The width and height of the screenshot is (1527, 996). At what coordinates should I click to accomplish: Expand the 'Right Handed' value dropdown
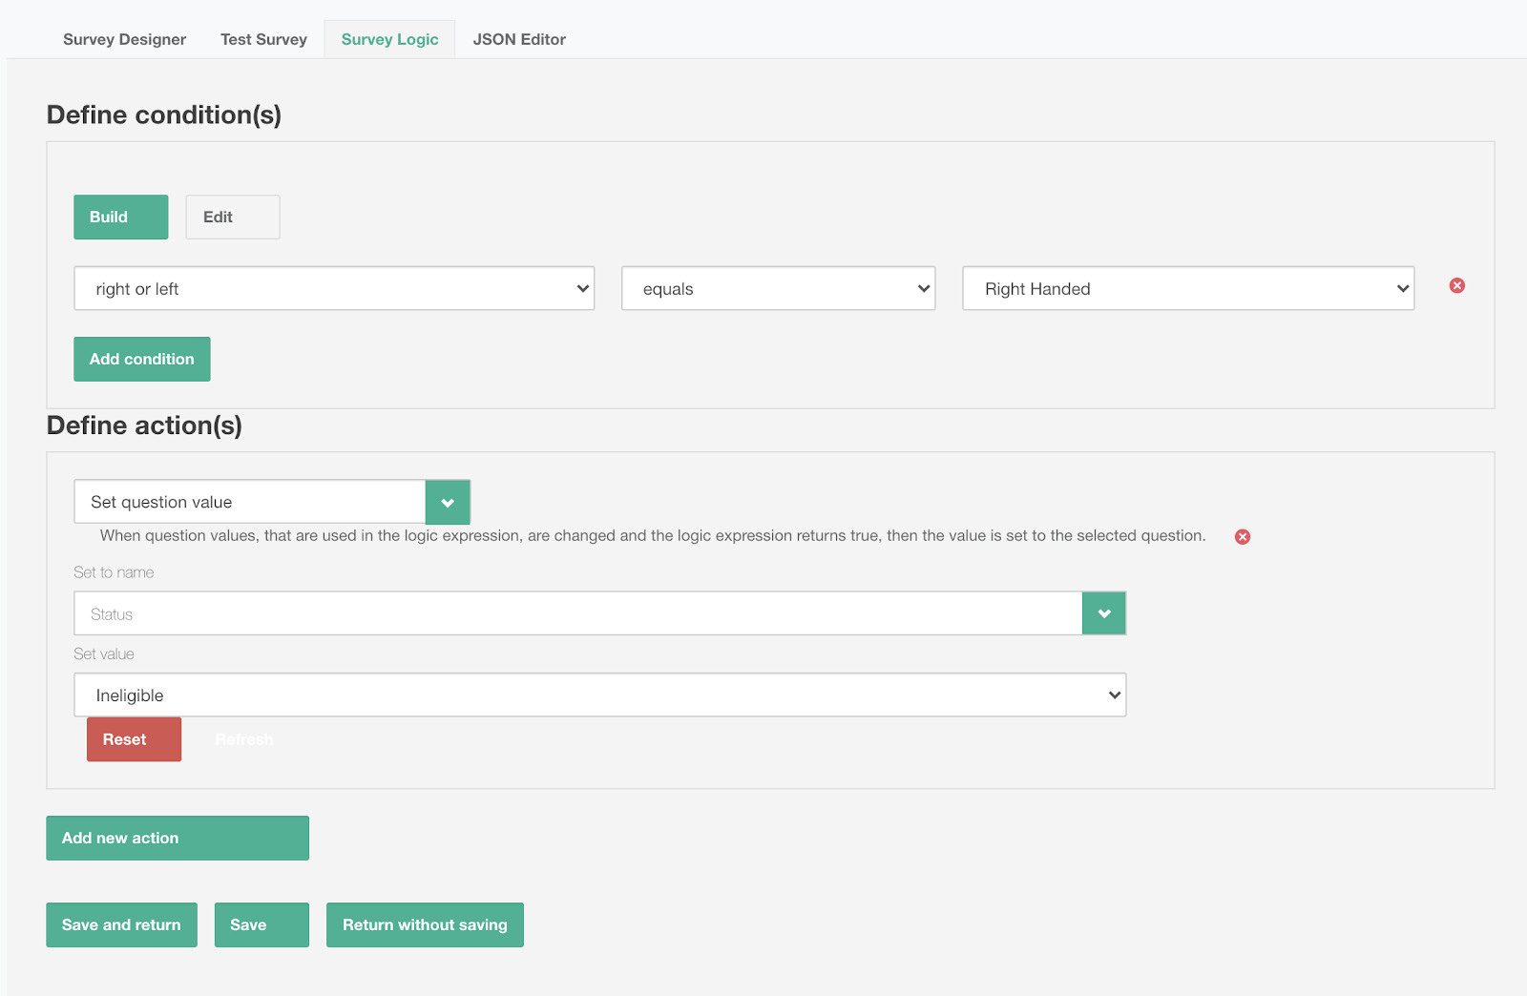pyautogui.click(x=1187, y=289)
